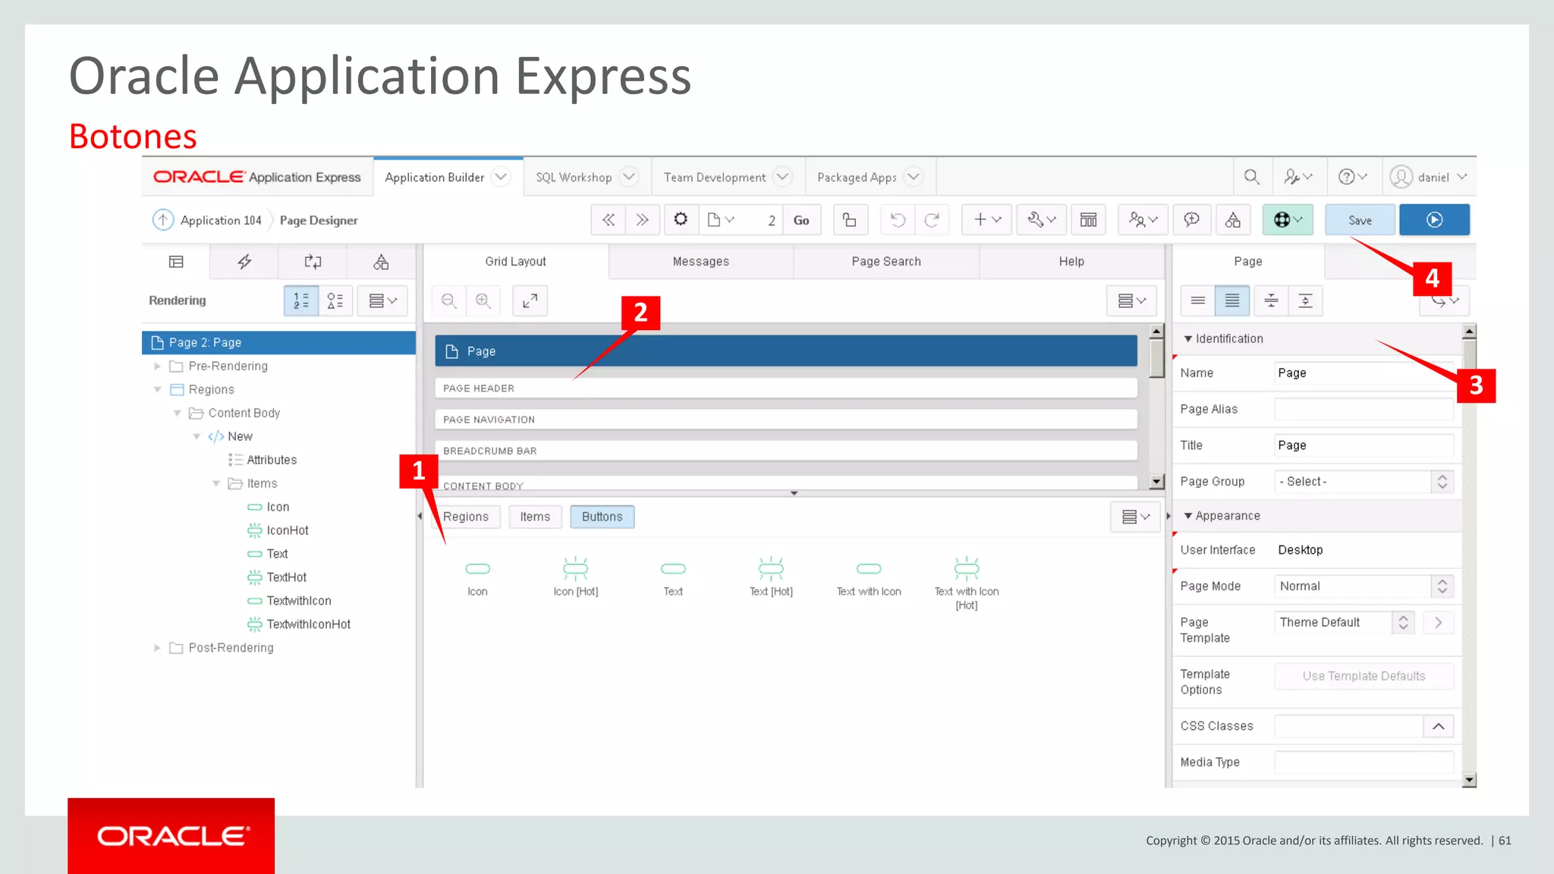Click the lock page icon
Viewport: 1554px width, 874px height.
[850, 220]
